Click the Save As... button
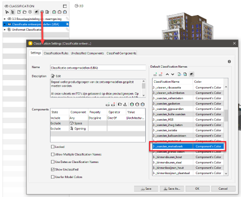The image size is (241, 197). pyautogui.click(x=172, y=189)
